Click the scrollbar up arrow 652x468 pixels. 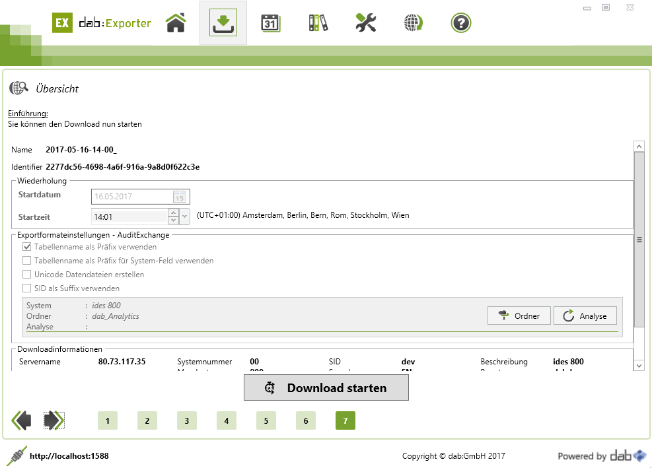[639, 147]
